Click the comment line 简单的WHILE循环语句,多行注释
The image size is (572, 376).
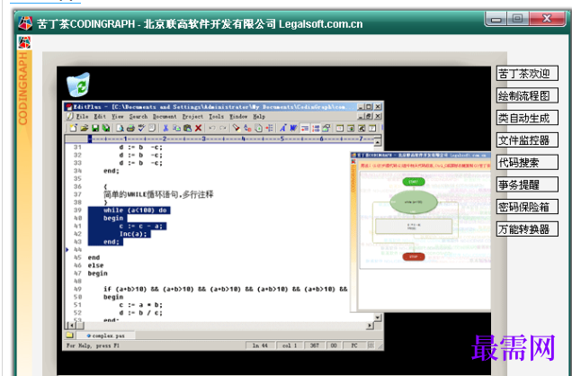158,195
